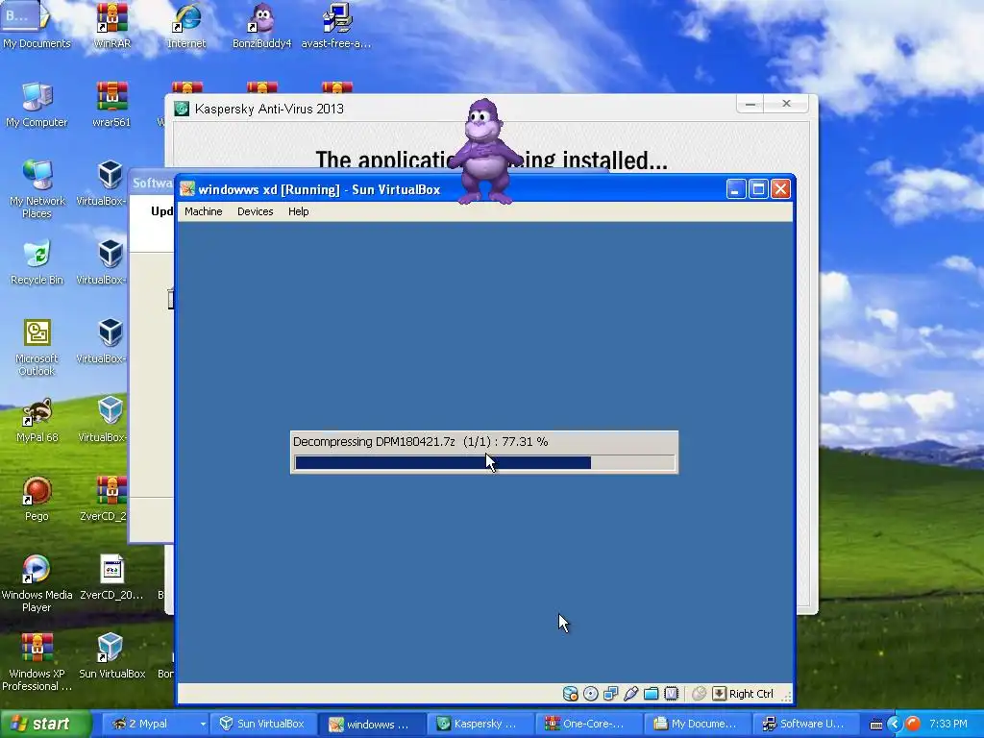
Task: Click the VirtualBox window title bar icon
Action: [x=187, y=189]
